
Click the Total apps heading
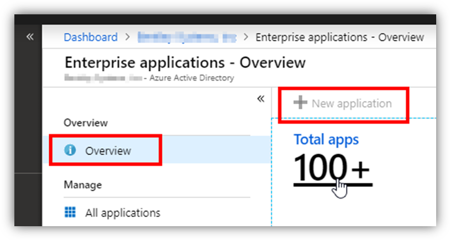[326, 140]
